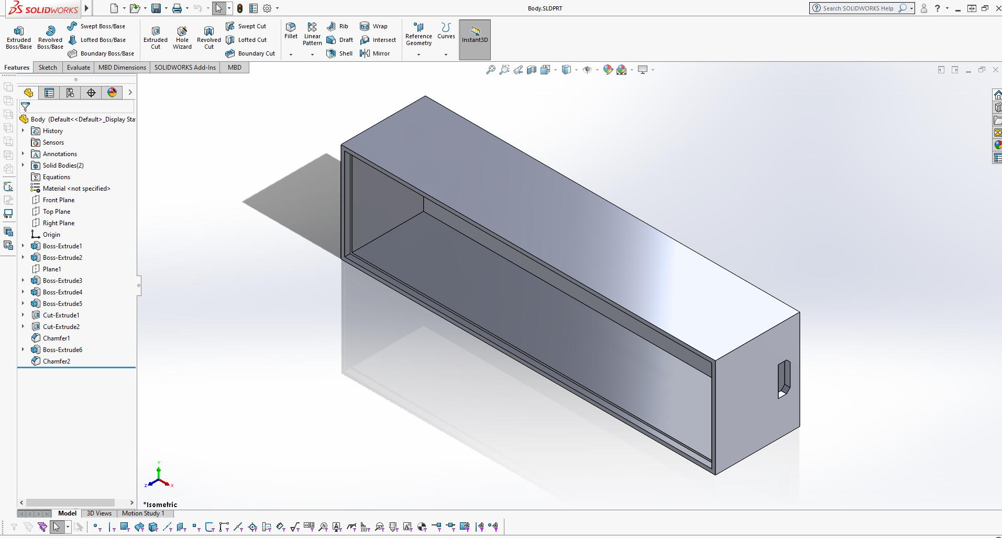Open Edit Appearance color ball tool
The height and width of the screenshot is (538, 1002).
pos(608,69)
